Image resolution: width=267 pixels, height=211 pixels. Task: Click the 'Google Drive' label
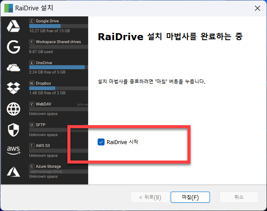click(47, 21)
